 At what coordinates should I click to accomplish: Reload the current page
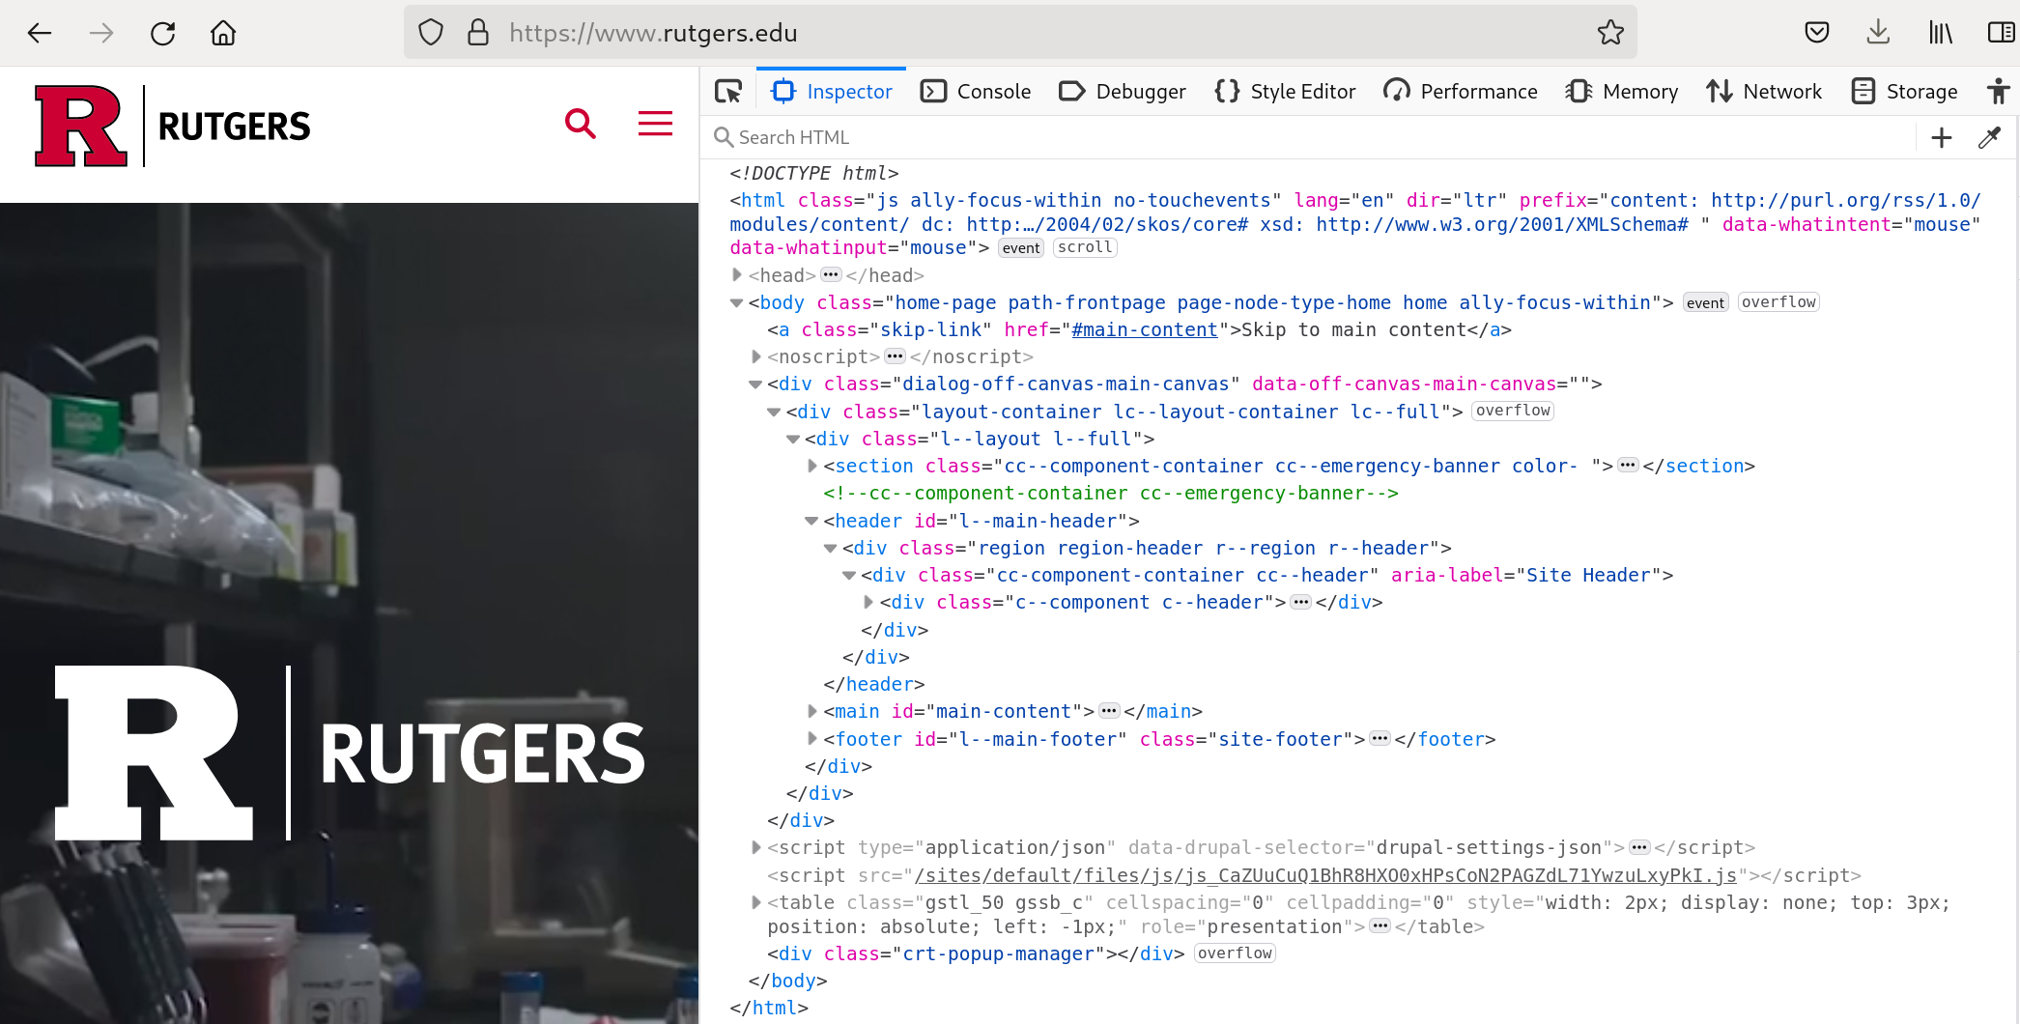tap(162, 33)
